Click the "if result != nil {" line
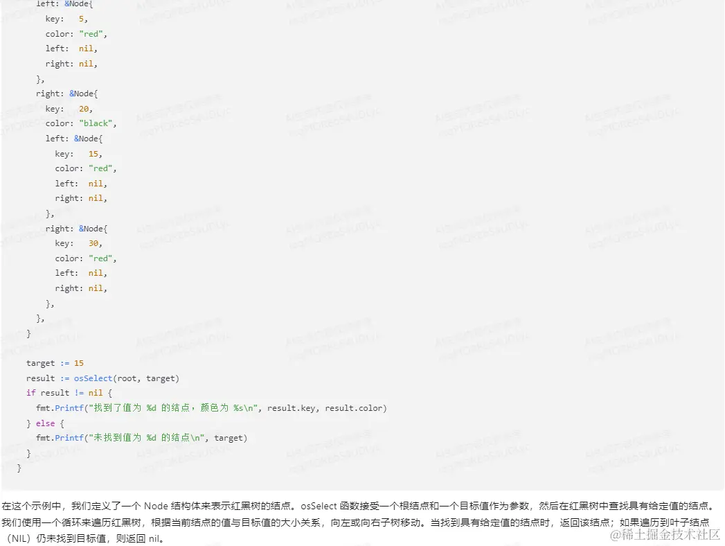 69,393
